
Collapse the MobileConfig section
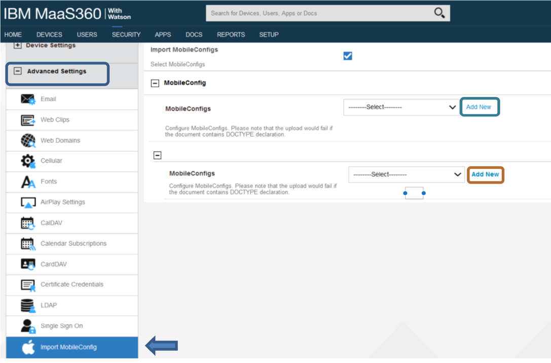click(x=155, y=83)
